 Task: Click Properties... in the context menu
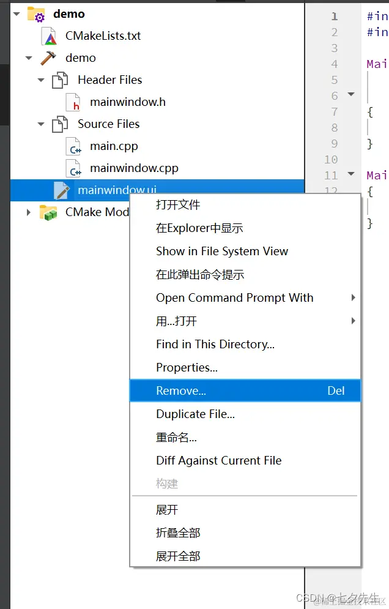point(187,368)
